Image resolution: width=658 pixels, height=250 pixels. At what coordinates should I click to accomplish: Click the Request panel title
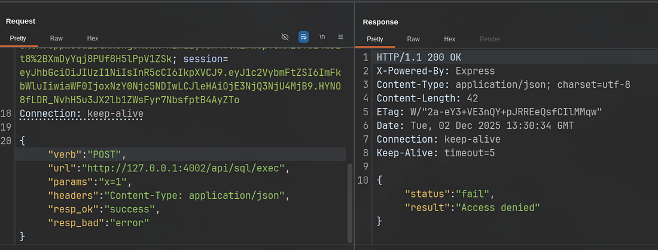[x=20, y=21]
